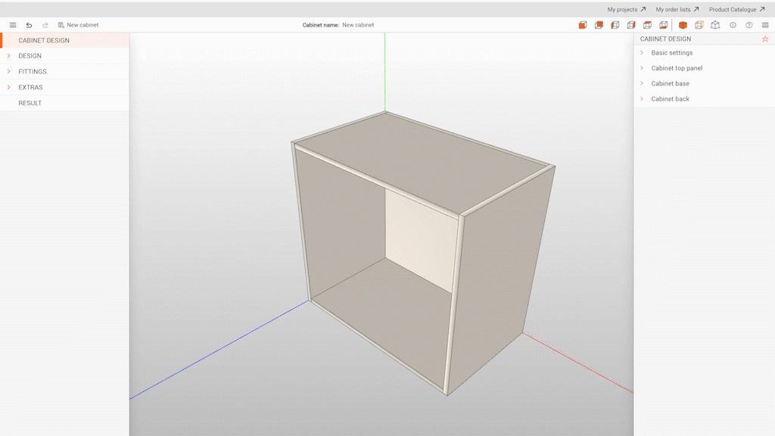Open the info icon in the toolbar
Image resolution: width=775 pixels, height=436 pixels.
(733, 24)
